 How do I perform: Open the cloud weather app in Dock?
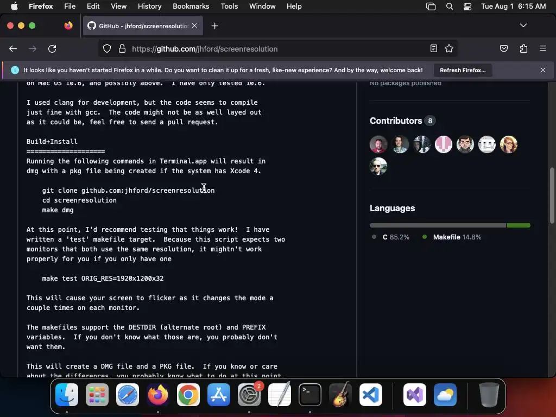[445, 395]
